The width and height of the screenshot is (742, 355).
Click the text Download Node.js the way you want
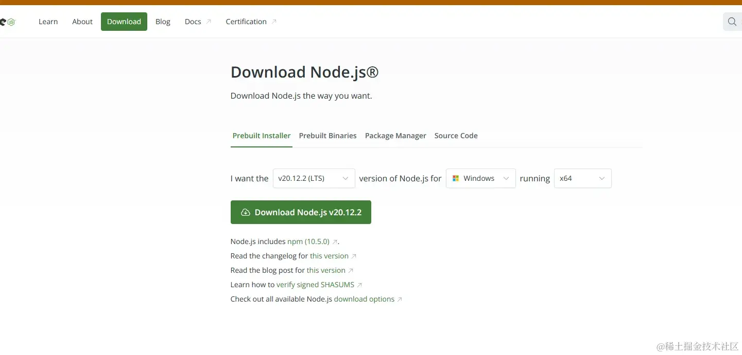click(x=301, y=96)
